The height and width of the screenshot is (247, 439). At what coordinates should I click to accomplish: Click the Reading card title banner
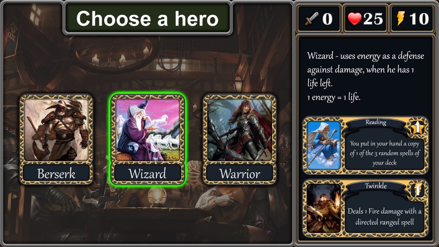[376, 122]
